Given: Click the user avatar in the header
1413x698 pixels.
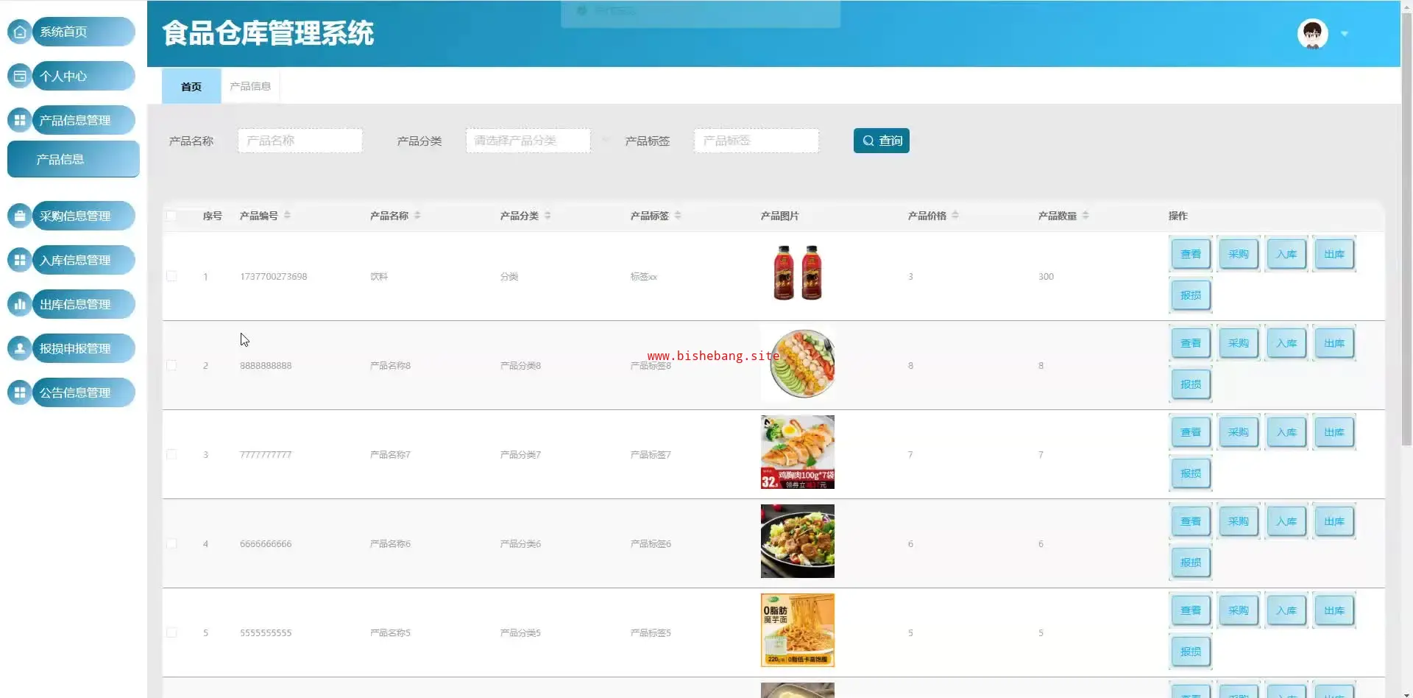Looking at the screenshot, I should pyautogui.click(x=1312, y=34).
